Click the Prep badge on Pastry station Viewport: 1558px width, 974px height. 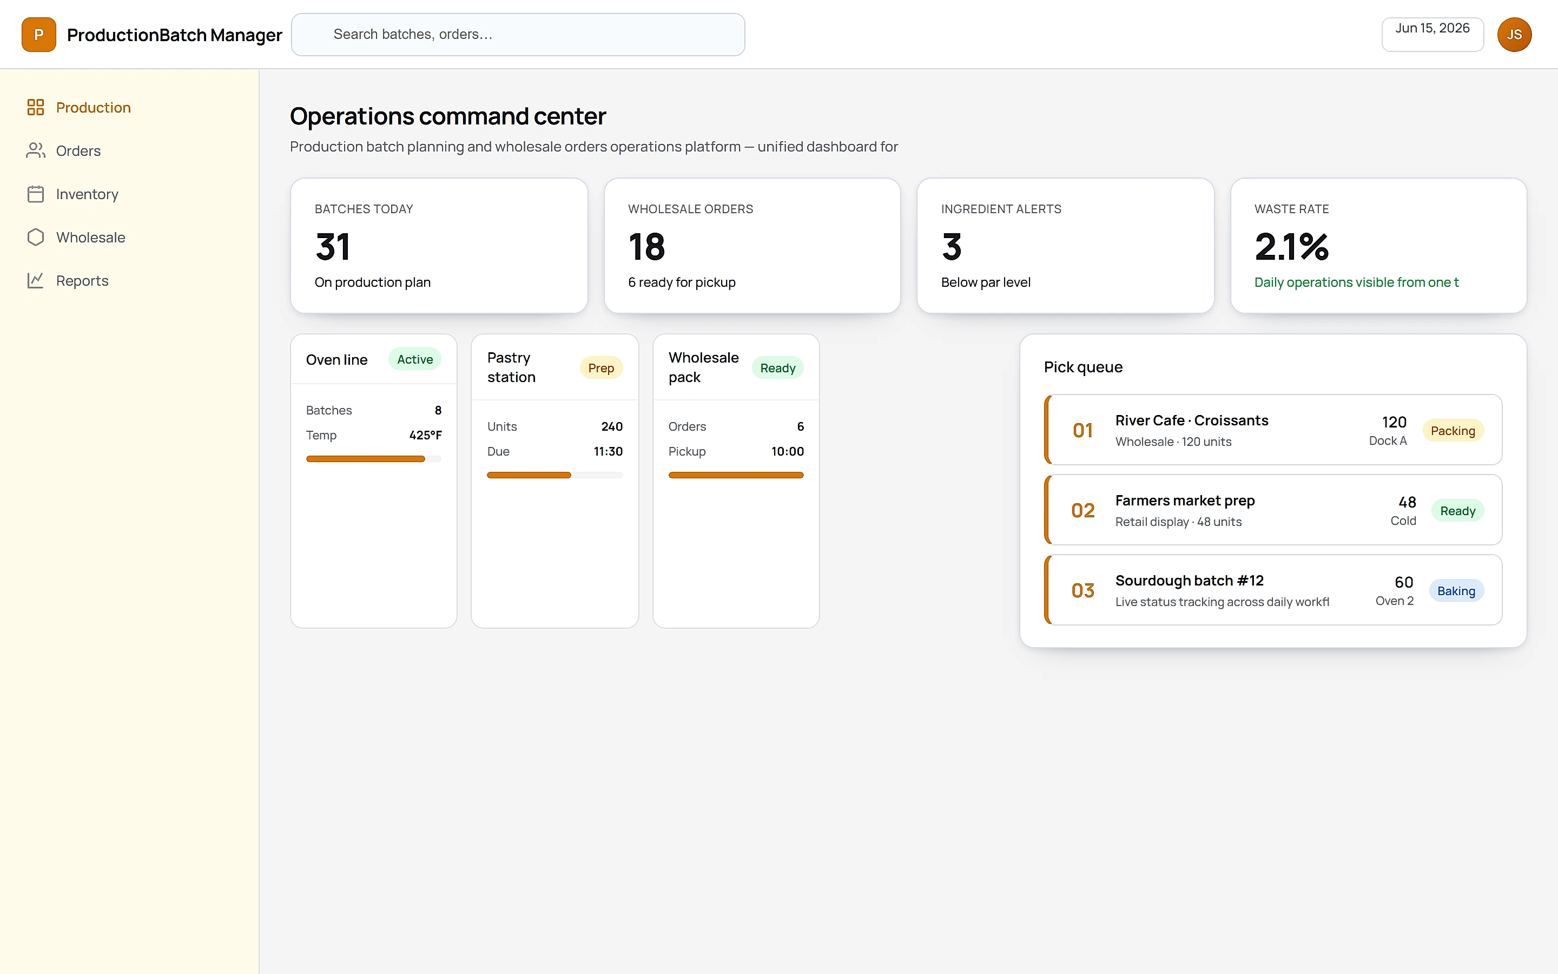600,368
